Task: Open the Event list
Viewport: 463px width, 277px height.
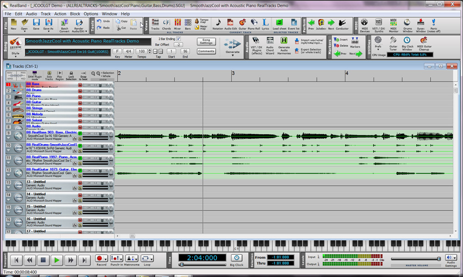Action: [x=294, y=24]
